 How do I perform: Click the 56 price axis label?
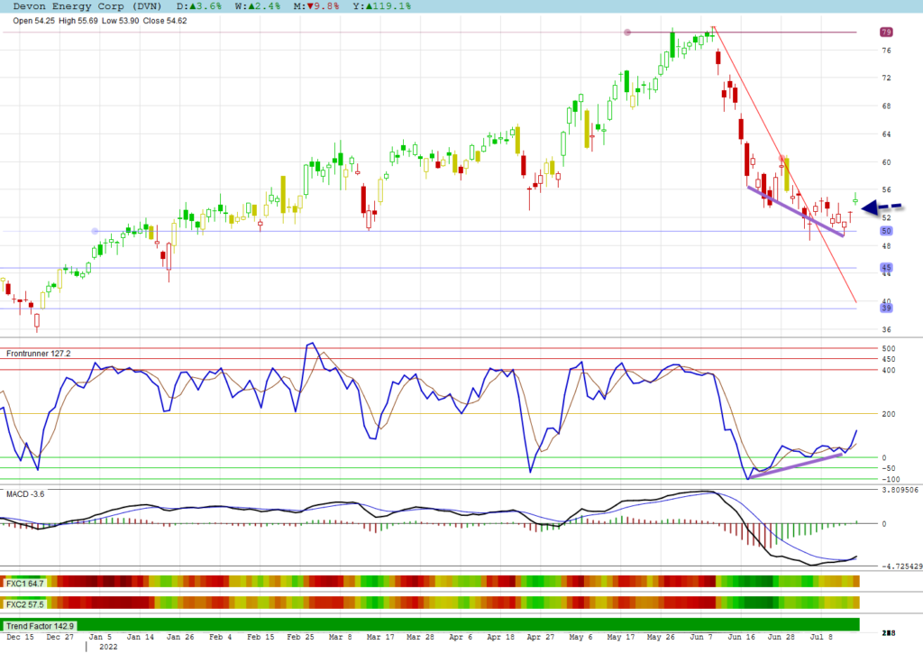coord(887,189)
